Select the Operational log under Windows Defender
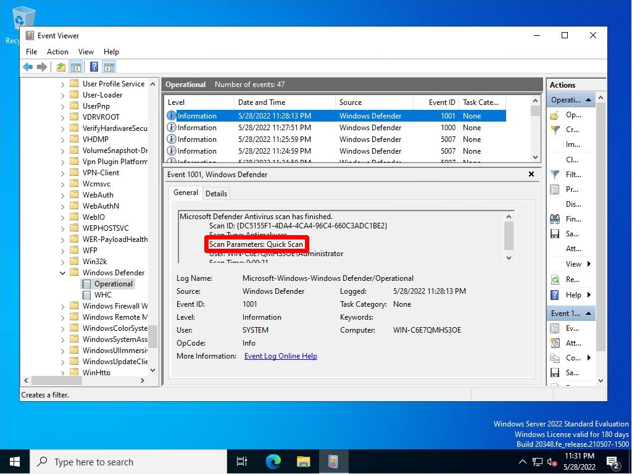 tap(114, 284)
